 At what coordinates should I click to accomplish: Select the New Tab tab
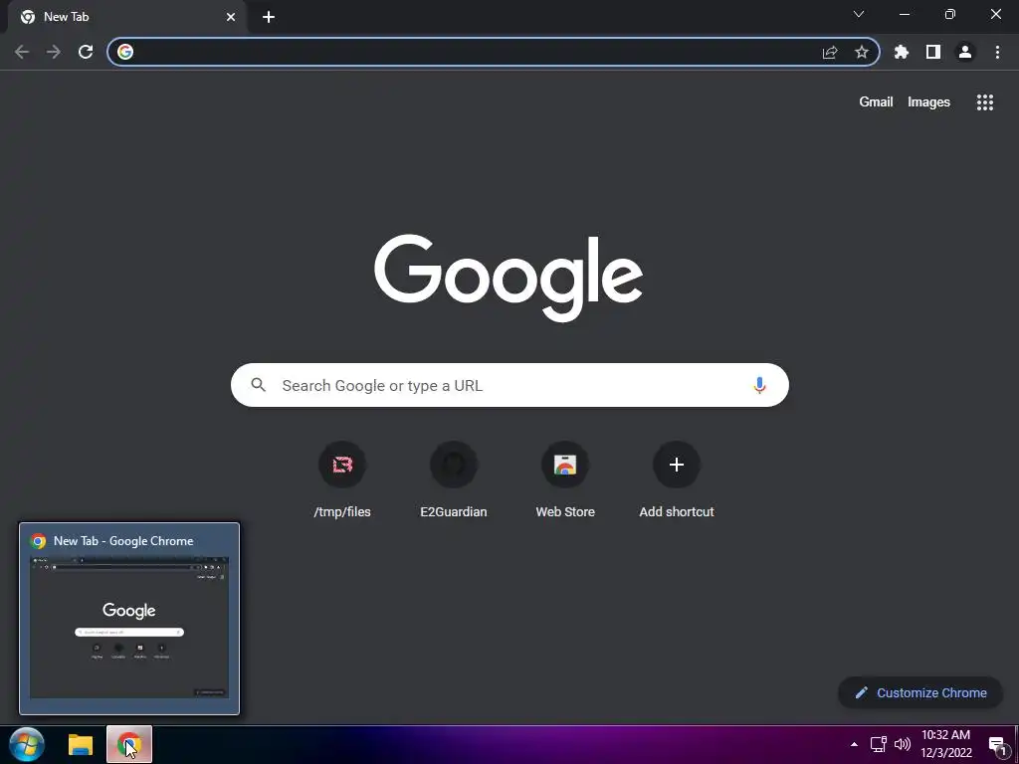coord(126,17)
